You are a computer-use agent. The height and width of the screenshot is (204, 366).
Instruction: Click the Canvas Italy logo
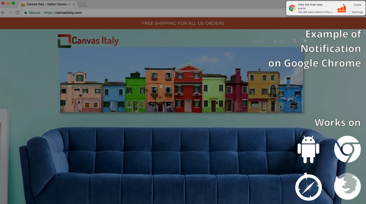(x=88, y=41)
